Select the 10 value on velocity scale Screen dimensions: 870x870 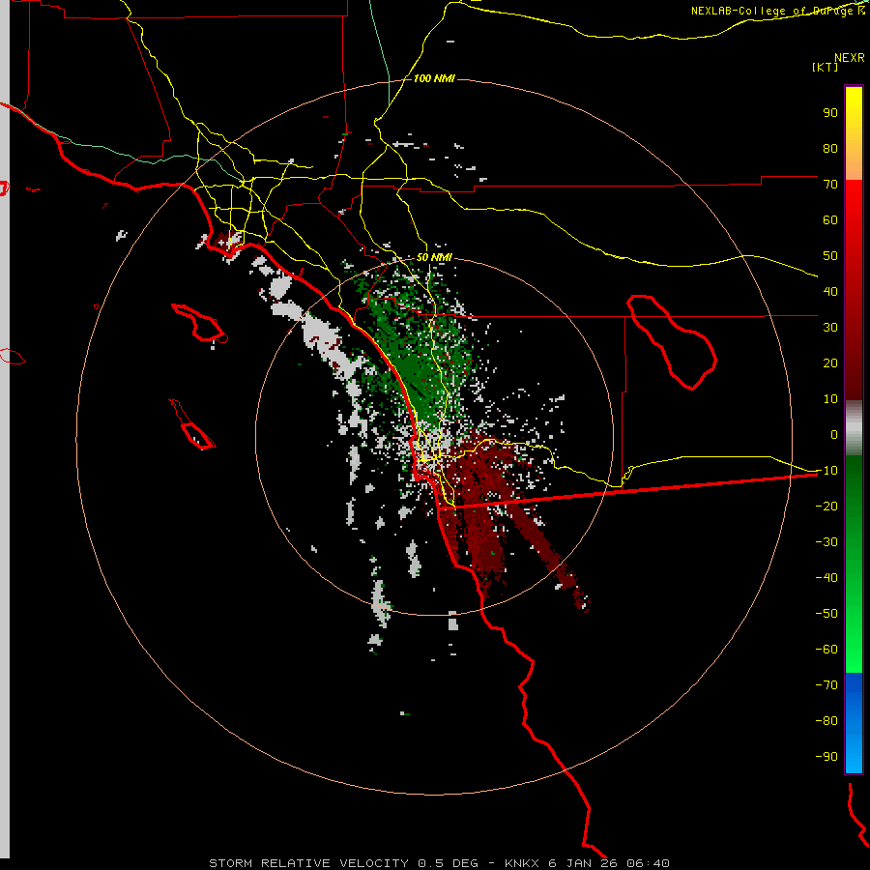(830, 399)
